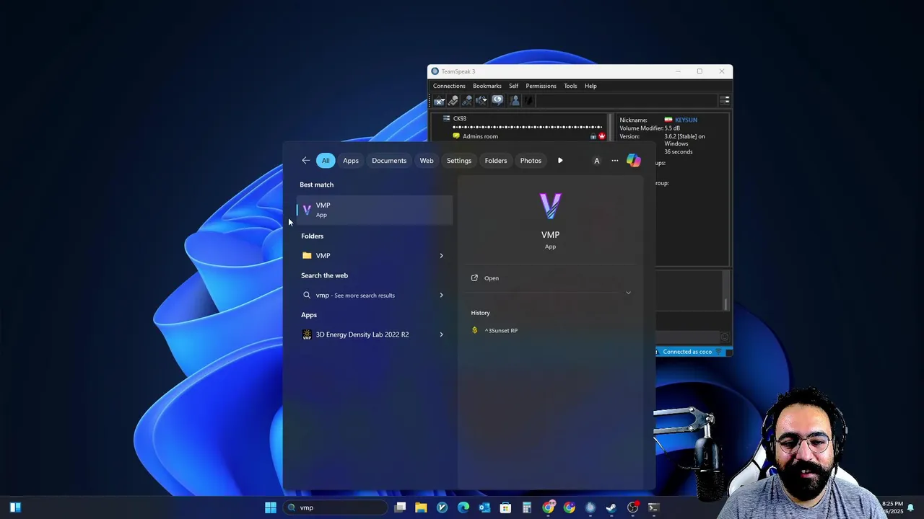Switch to the Settings search filter
The height and width of the screenshot is (519, 924).
click(x=459, y=161)
